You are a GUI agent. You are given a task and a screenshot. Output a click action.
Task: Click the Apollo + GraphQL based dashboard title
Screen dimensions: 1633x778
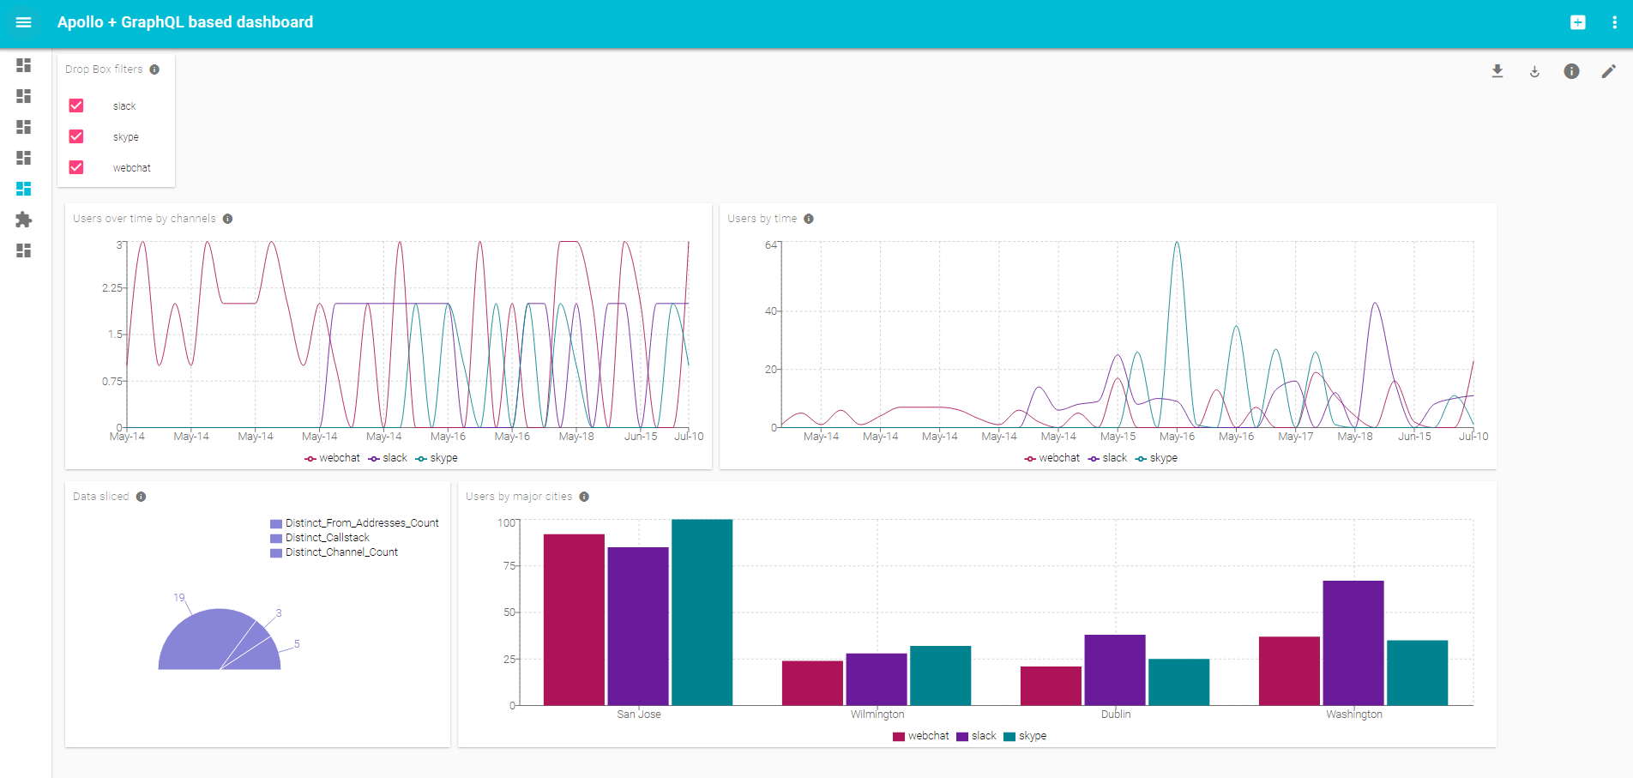tap(185, 22)
